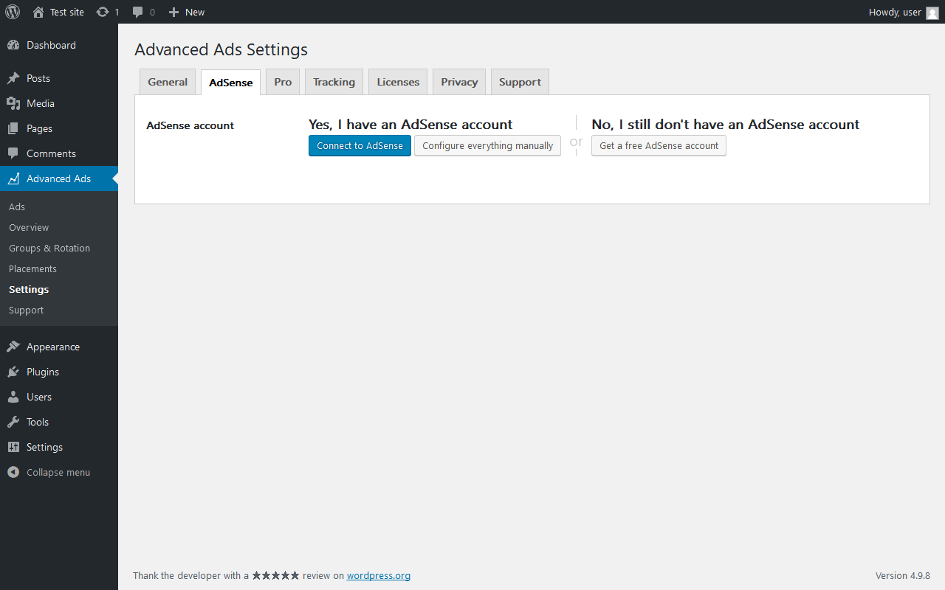945x590 pixels.
Task: Open main Settings menu item
Action: (59, 447)
